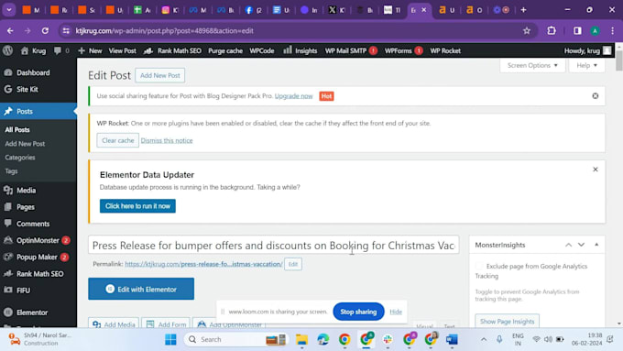The width and height of the screenshot is (623, 351).
Task: Click Add New Post button beside title
Action: [x=159, y=75]
